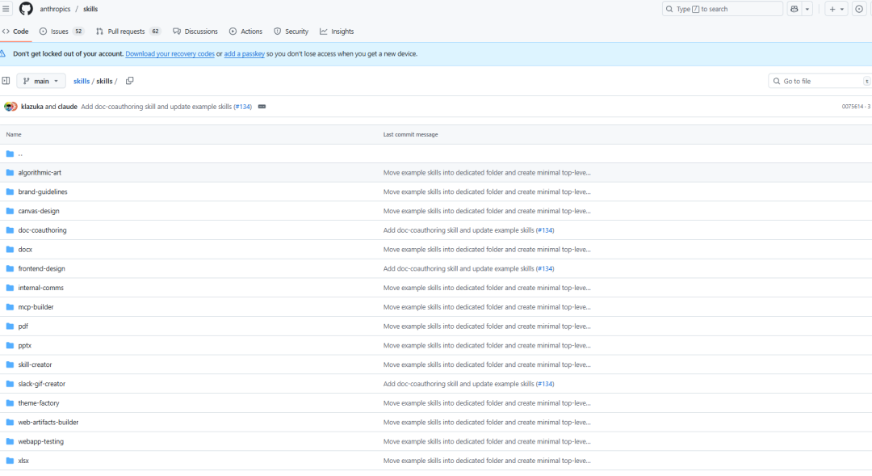Open the Actions tab

tap(245, 32)
